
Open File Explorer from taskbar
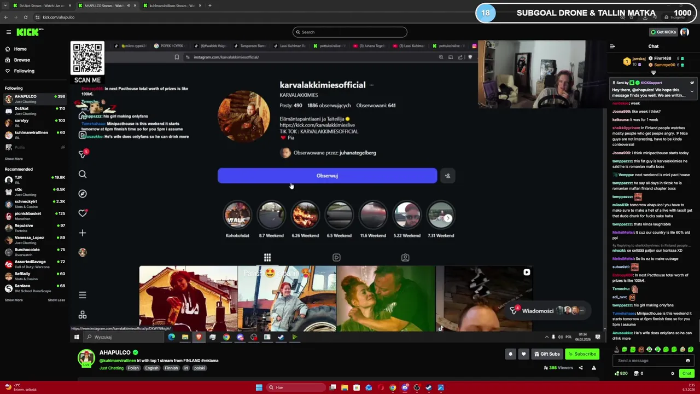coord(345,387)
